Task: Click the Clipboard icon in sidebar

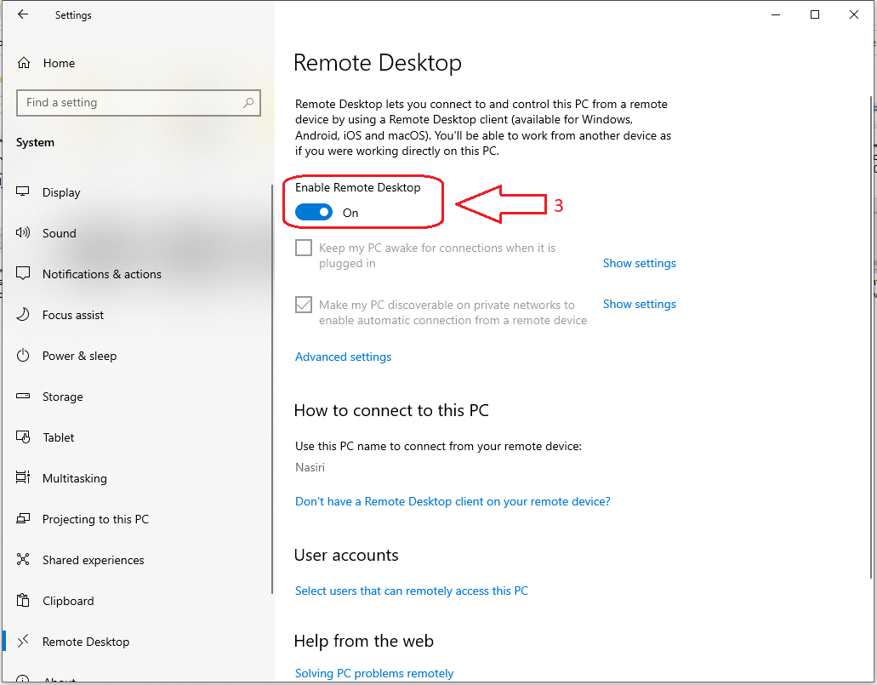Action: (x=24, y=601)
